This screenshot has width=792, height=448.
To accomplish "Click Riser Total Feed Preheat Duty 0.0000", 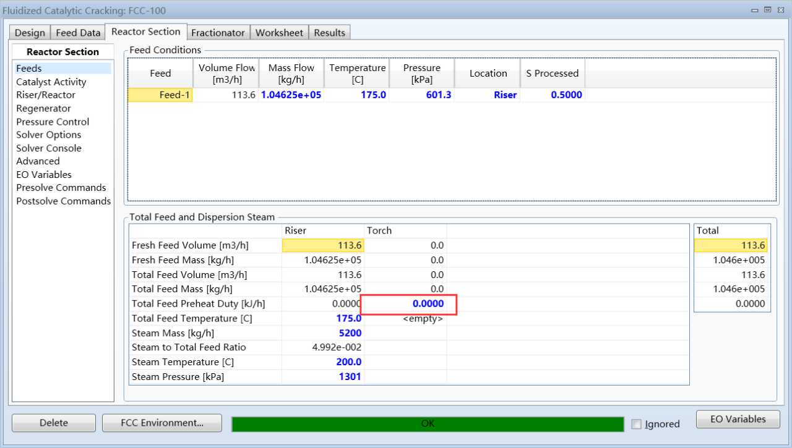I will 323,304.
